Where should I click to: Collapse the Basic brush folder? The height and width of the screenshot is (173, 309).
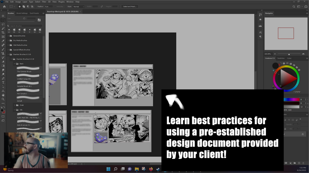[14, 64]
